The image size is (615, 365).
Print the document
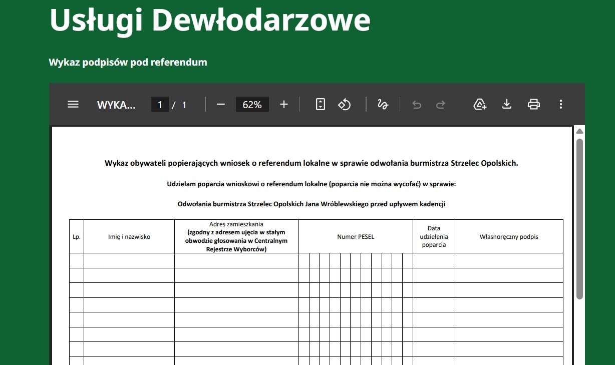pyautogui.click(x=534, y=104)
